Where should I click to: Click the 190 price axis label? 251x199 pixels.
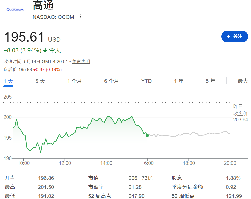[x=8, y=158]
